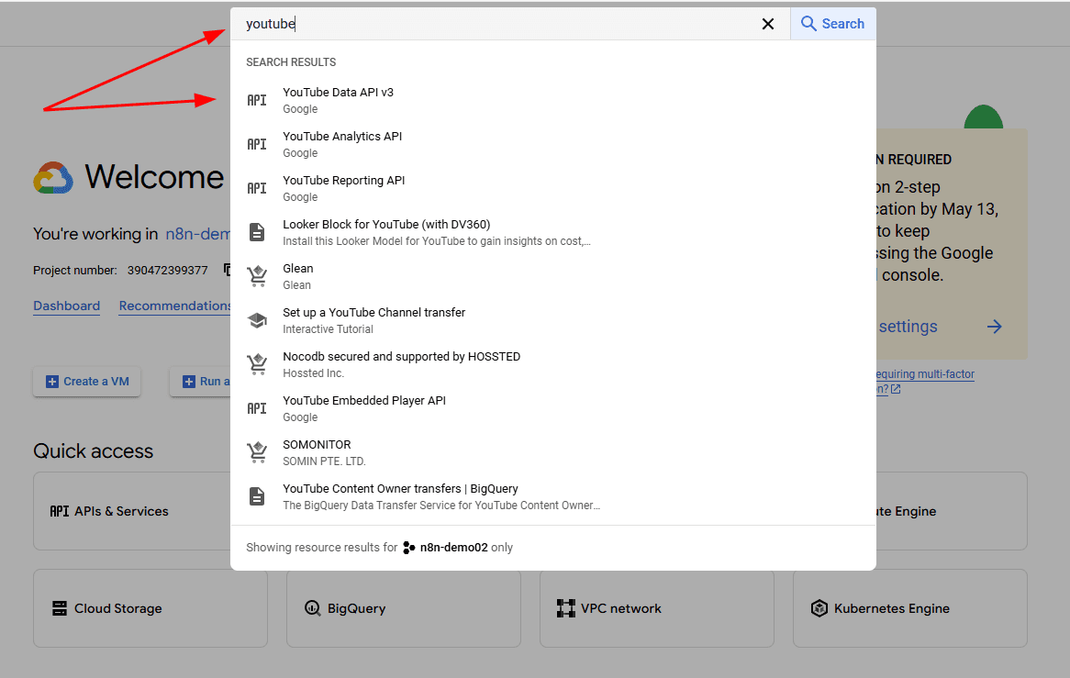Open the VPC network quick access card

point(656,608)
